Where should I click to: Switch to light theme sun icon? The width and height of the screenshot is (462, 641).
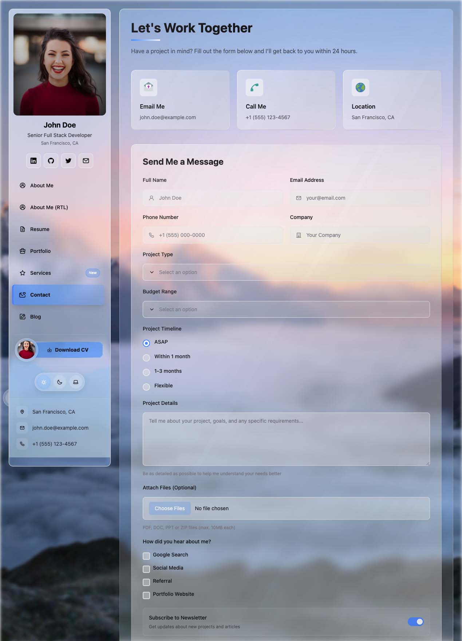44,382
